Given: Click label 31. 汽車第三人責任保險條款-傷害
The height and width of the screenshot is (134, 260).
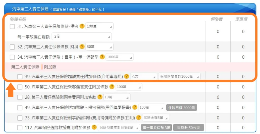Looking at the screenshot, I should (x=48, y=26).
